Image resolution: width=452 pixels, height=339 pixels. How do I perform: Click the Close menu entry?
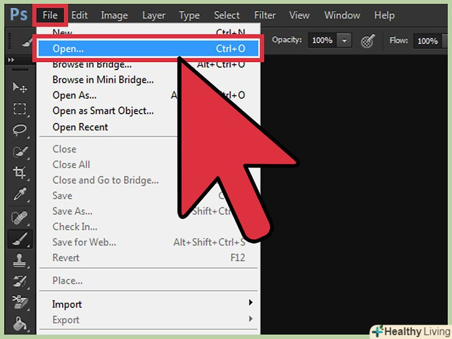click(65, 149)
